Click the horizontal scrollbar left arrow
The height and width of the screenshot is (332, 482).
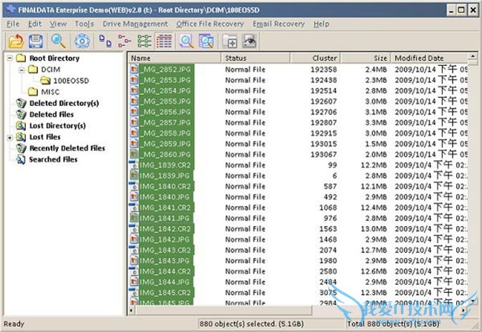(131, 311)
